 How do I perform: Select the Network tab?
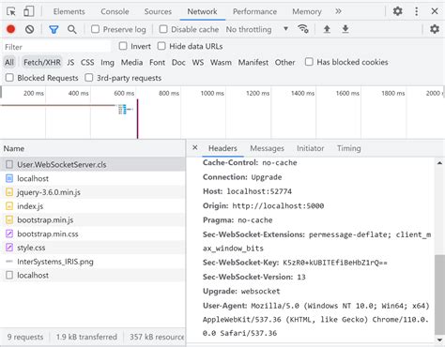pyautogui.click(x=202, y=11)
